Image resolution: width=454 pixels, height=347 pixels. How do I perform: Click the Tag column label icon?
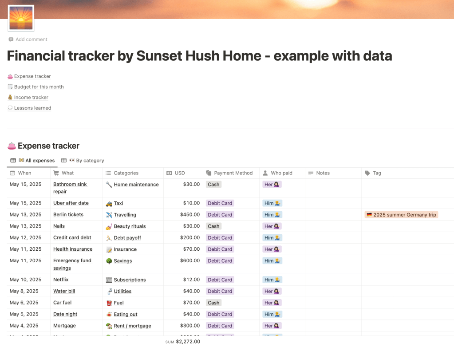[367, 173]
